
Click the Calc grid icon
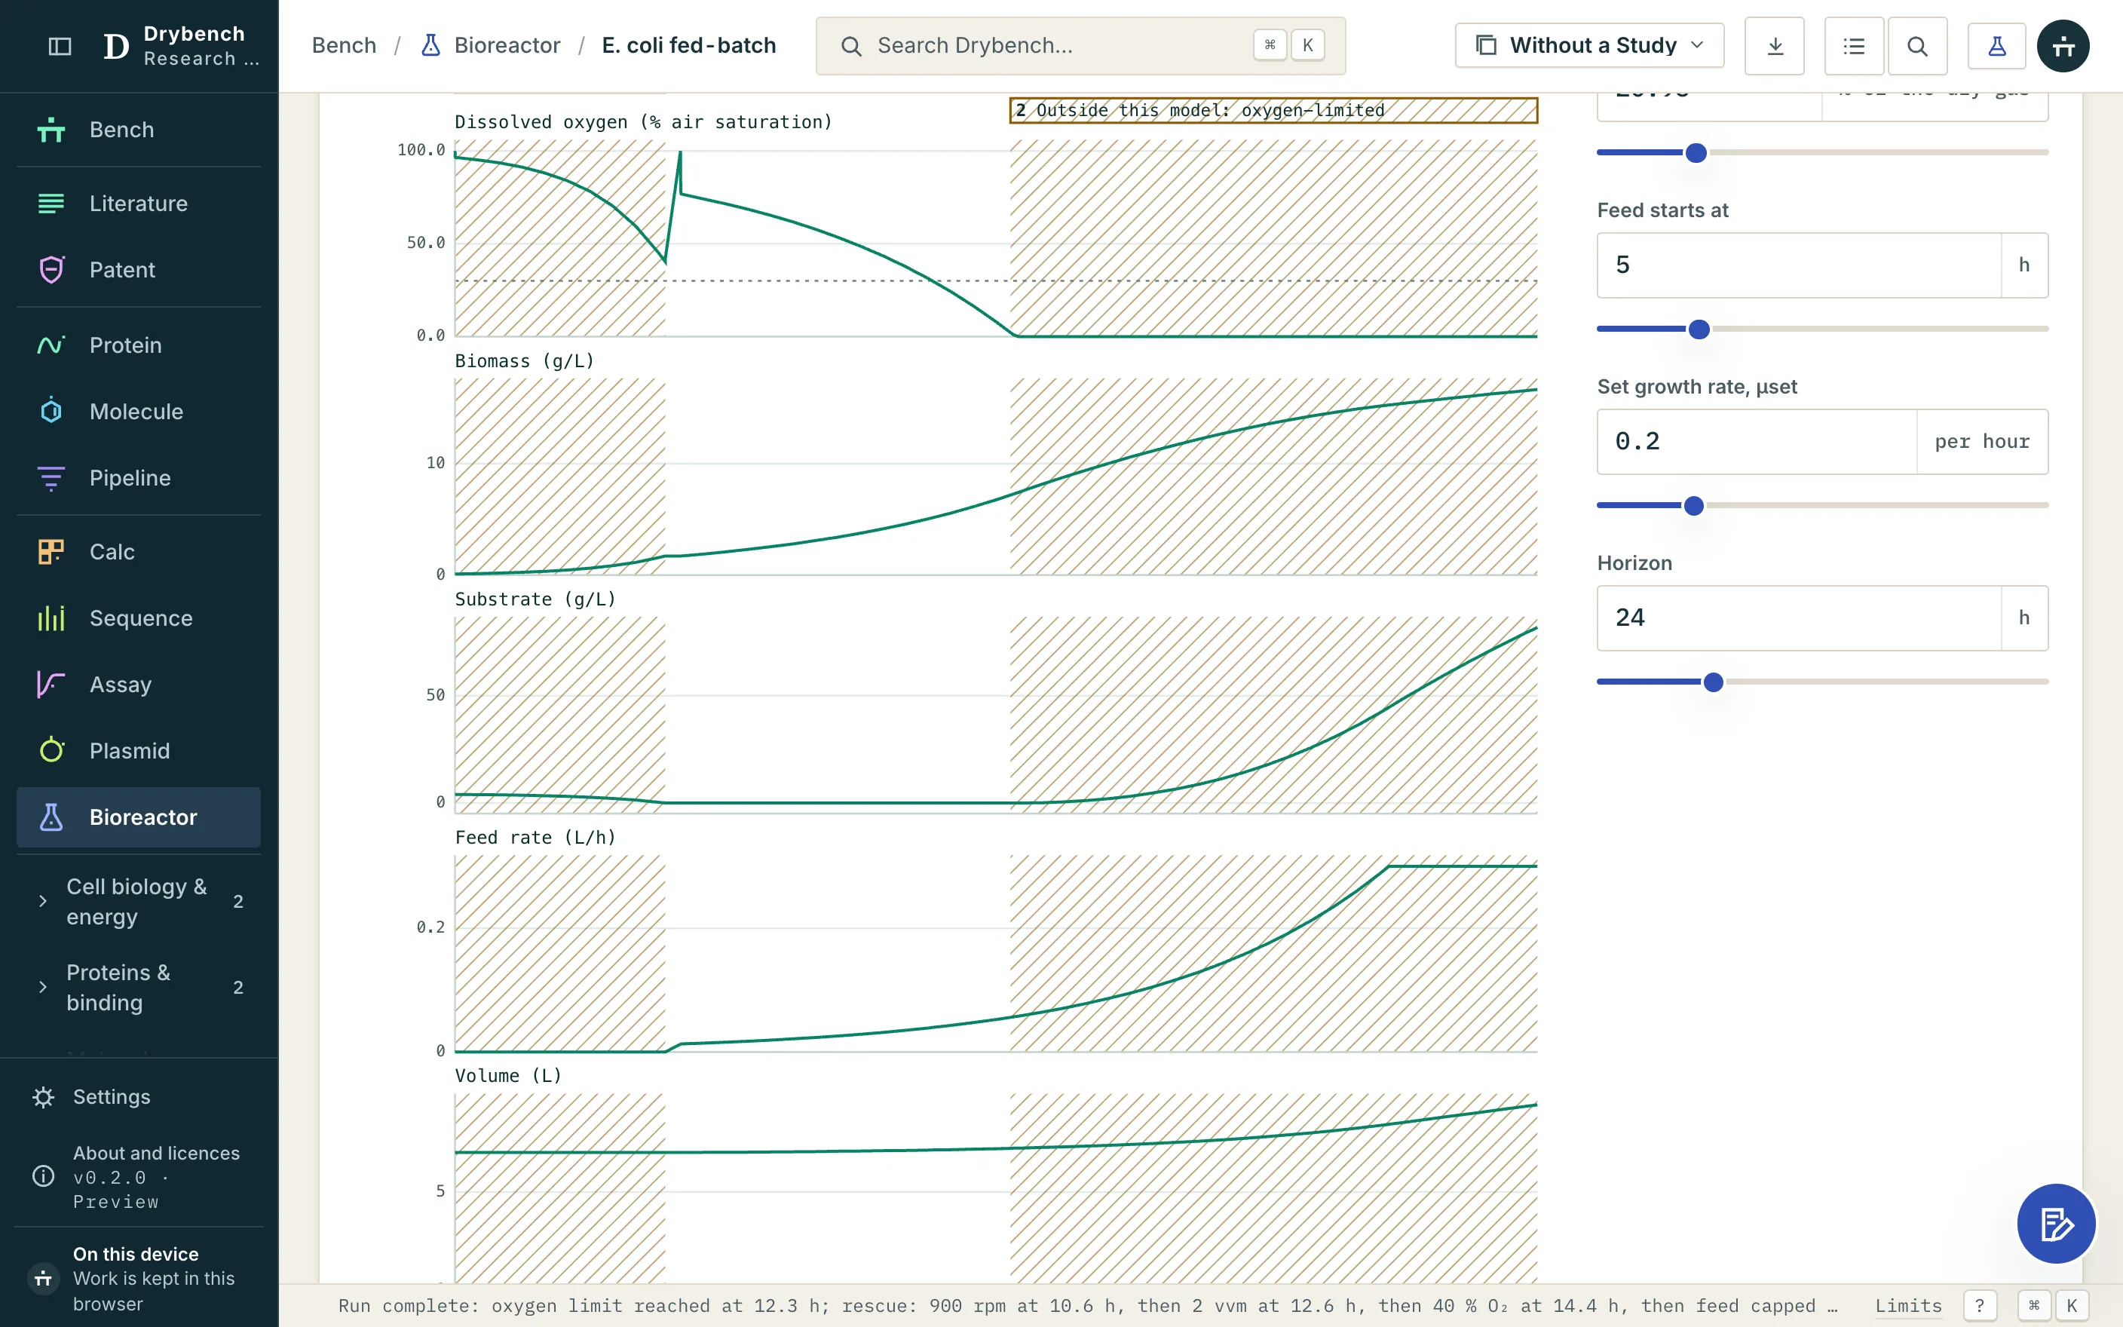tap(51, 551)
